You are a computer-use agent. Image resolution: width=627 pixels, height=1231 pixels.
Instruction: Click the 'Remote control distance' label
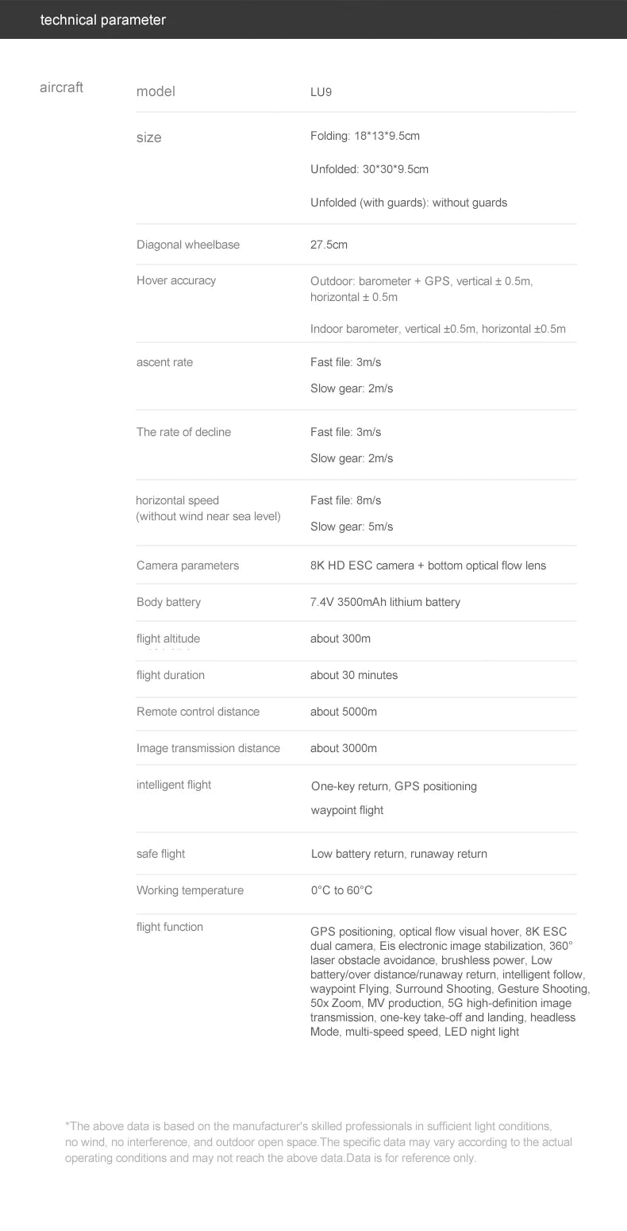[x=198, y=712]
